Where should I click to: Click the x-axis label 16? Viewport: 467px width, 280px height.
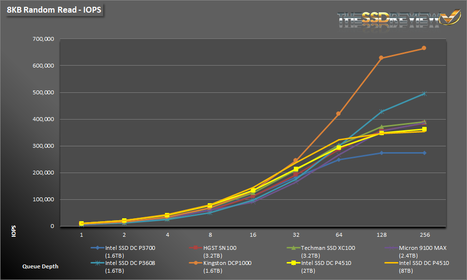click(x=253, y=235)
